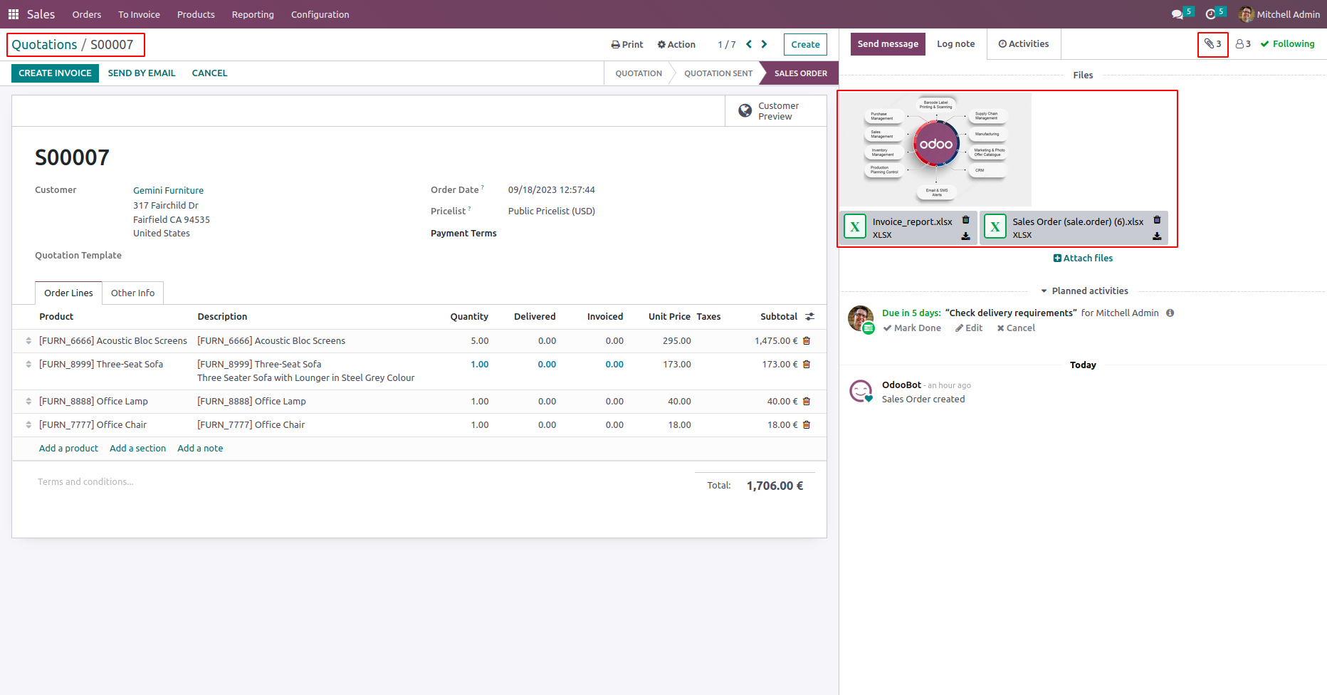Go to previous record arrow
This screenshot has width=1327, height=695.
pyautogui.click(x=749, y=44)
